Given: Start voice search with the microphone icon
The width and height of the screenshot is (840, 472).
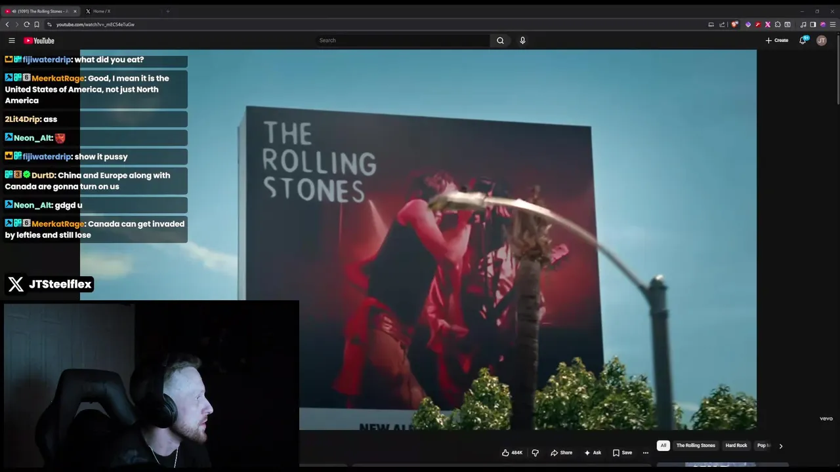Looking at the screenshot, I should point(522,41).
